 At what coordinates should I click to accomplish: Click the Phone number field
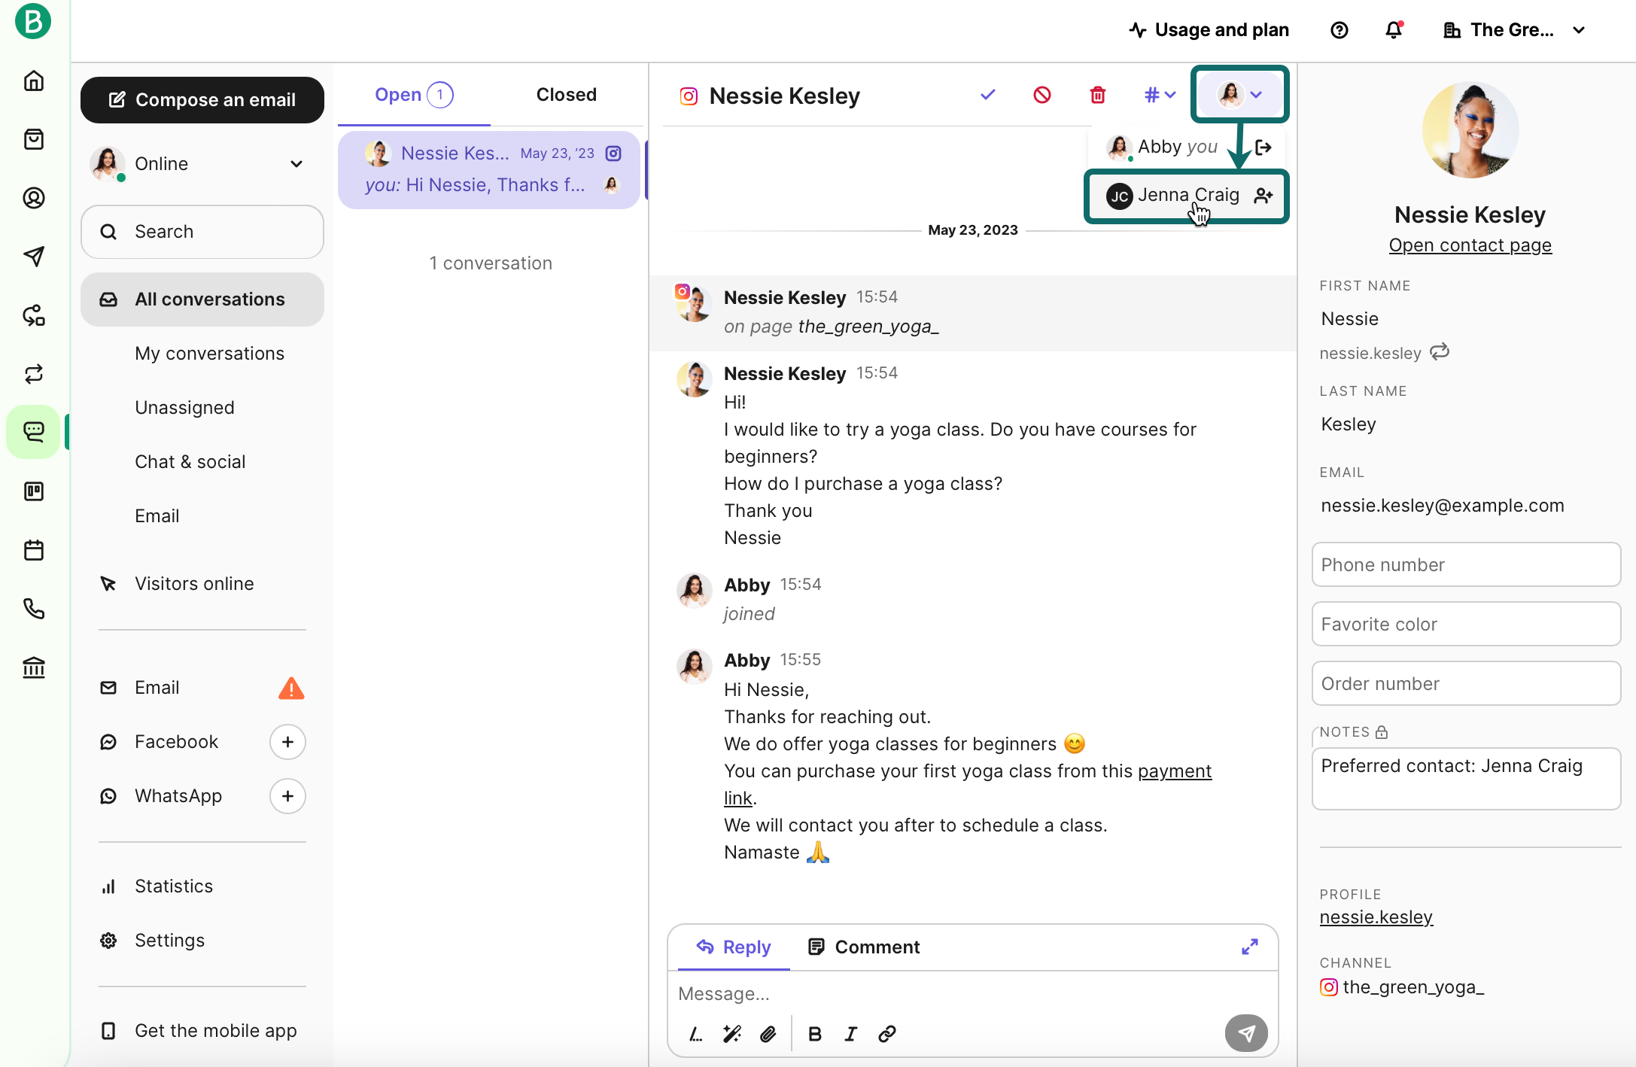pyautogui.click(x=1465, y=565)
